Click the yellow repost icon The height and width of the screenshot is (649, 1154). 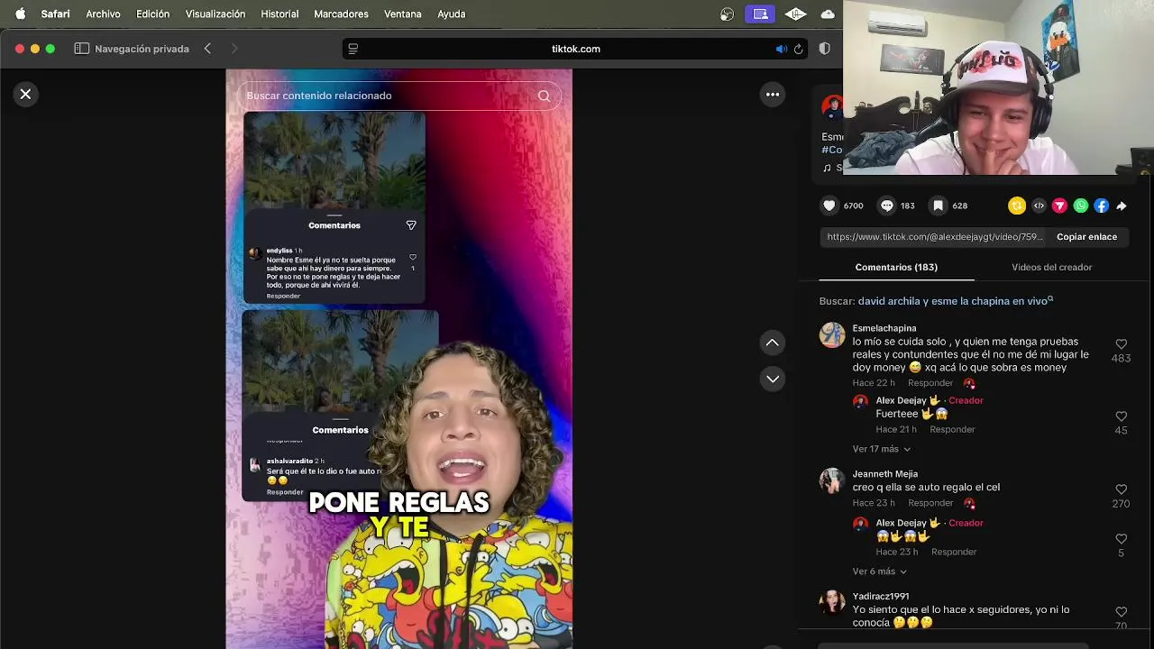[1017, 206]
